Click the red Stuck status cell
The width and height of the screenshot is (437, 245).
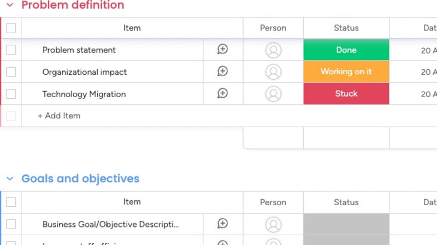(346, 94)
